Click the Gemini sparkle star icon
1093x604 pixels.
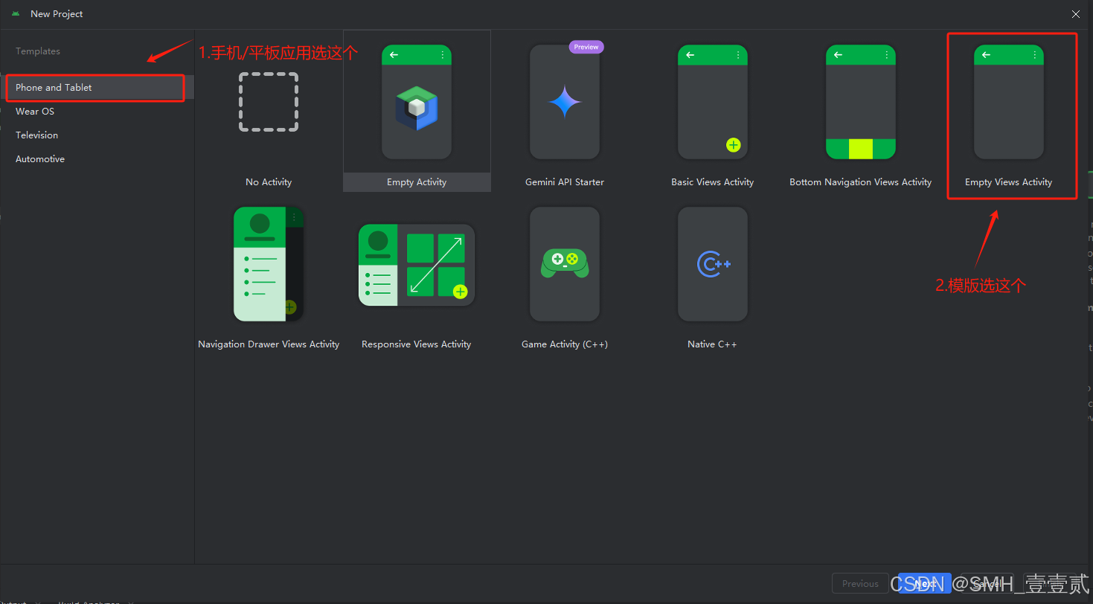pyautogui.click(x=565, y=102)
